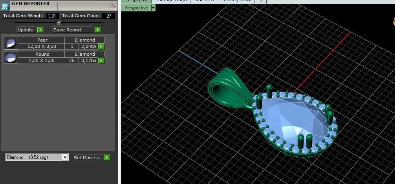Click the Total Gem Weight label
The image size is (395, 184).
(x=23, y=16)
